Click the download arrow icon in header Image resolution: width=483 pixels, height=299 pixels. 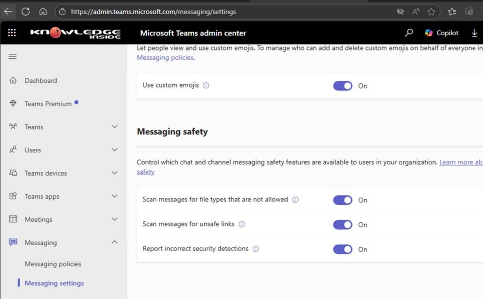[475, 33]
